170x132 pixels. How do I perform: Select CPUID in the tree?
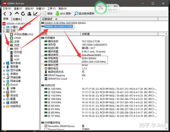pos(17,38)
